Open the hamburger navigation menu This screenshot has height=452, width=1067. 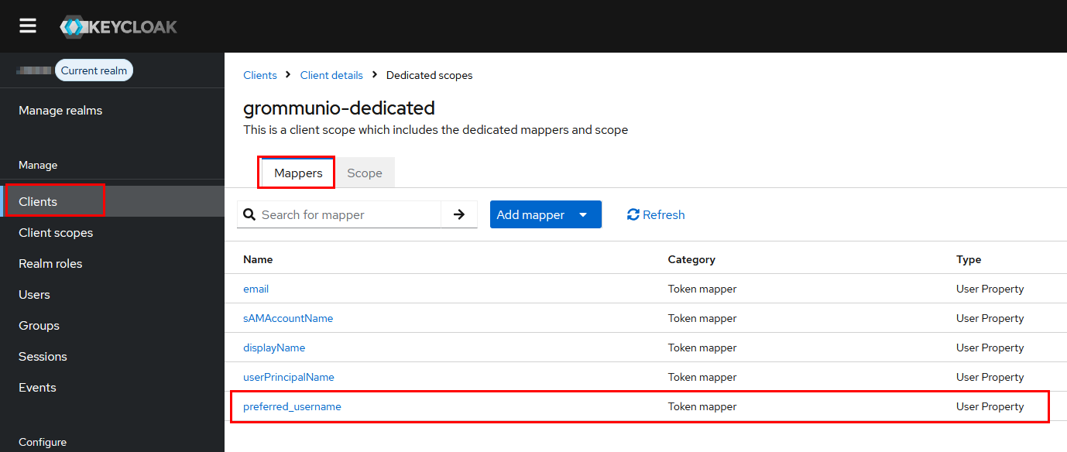28,26
